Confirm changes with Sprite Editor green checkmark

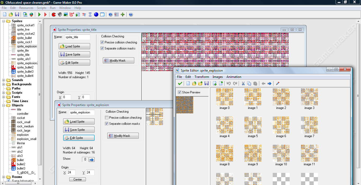(180, 83)
